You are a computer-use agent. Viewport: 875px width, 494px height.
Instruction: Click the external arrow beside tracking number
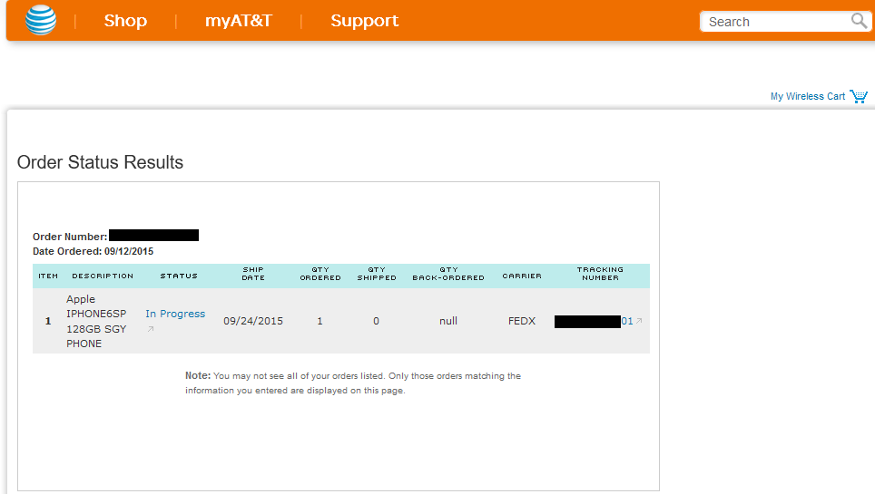[639, 321]
